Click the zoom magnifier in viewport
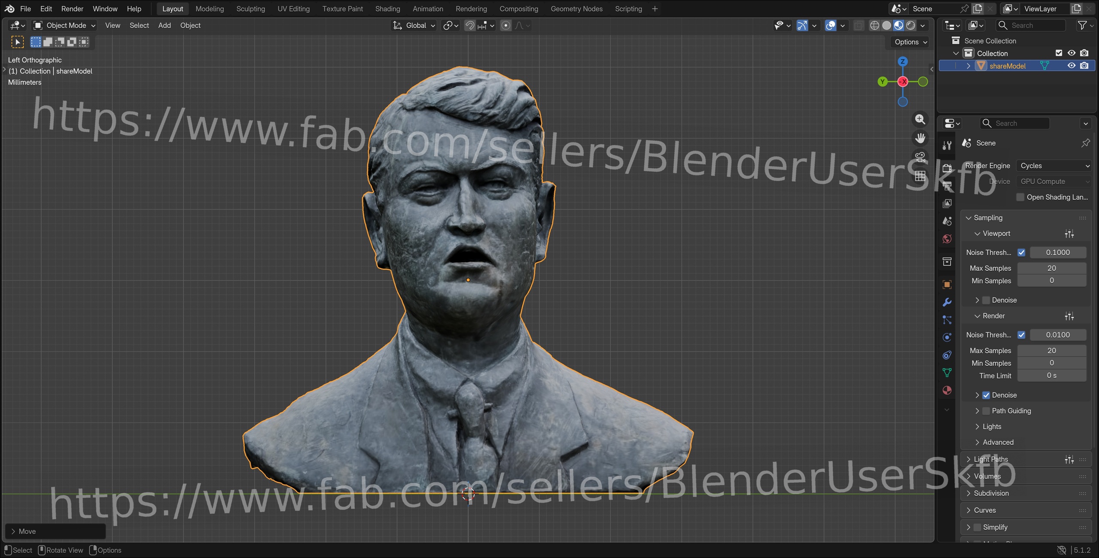The height and width of the screenshot is (558, 1099). tap(920, 119)
